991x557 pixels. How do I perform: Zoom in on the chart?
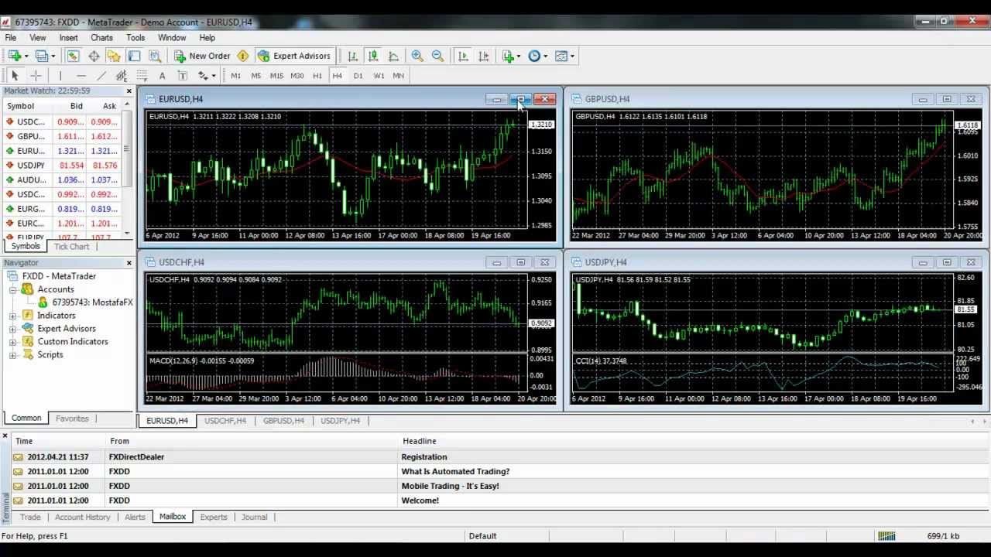(x=417, y=56)
